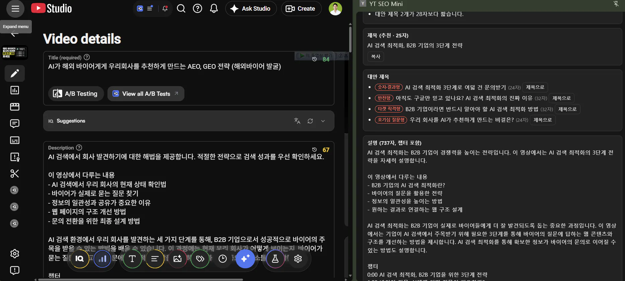Image resolution: width=625 pixels, height=281 pixels.
Task: Open the notifications bell in Studio header
Action: pos(214,9)
